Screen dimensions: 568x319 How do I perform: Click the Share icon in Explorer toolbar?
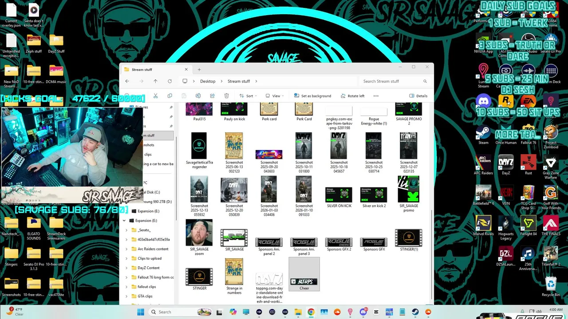[212, 96]
